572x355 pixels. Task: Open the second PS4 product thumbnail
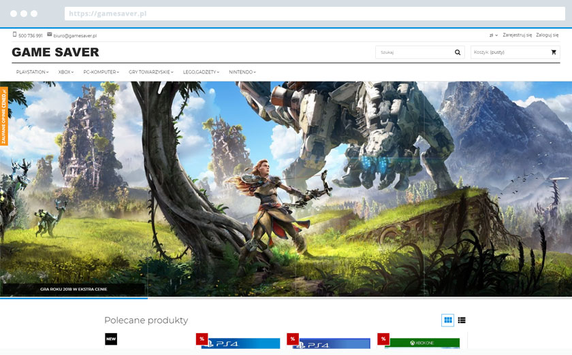pyautogui.click(x=331, y=343)
